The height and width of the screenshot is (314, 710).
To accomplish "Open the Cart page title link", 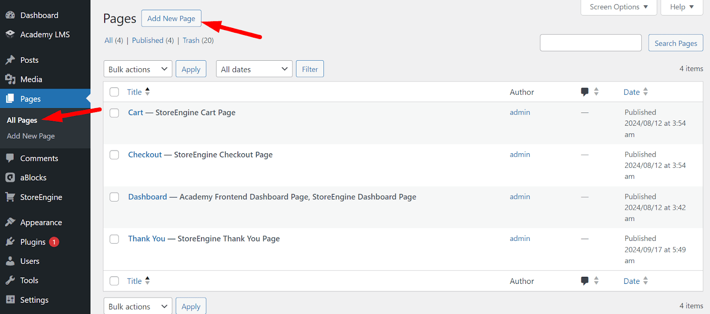I will [x=136, y=112].
